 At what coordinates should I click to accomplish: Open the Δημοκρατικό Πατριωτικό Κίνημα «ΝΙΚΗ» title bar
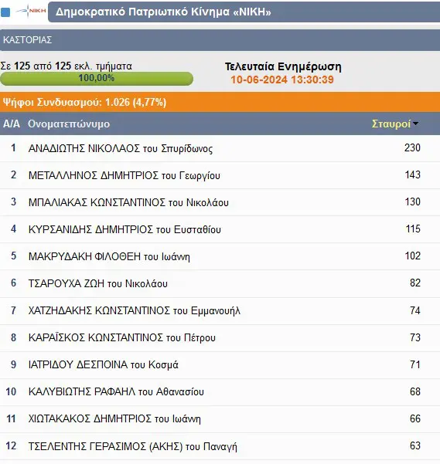pyautogui.click(x=244, y=12)
